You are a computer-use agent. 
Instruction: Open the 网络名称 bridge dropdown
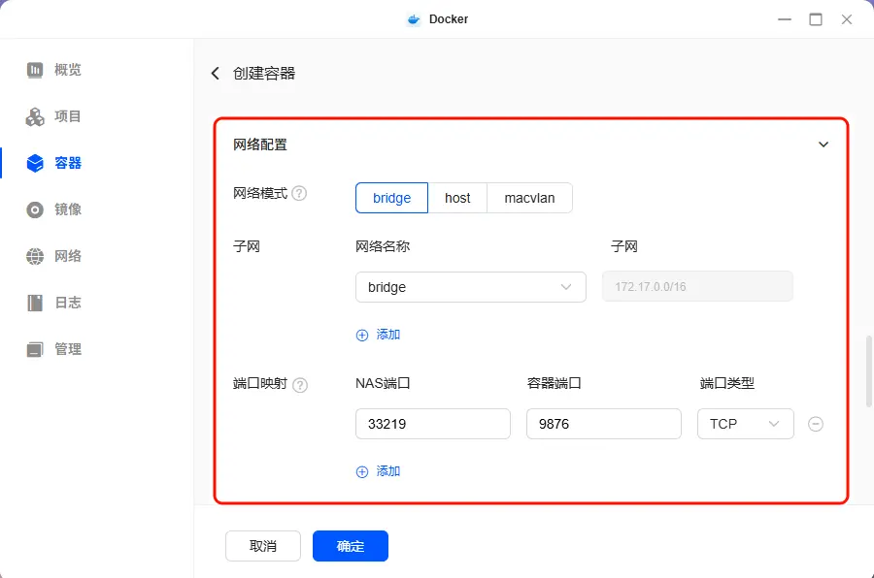[x=471, y=287]
